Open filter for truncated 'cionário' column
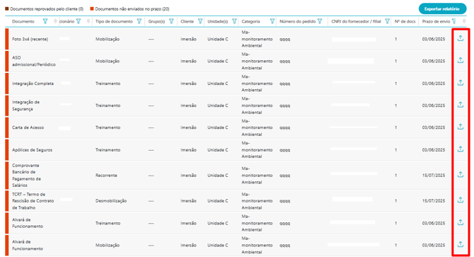474x257 pixels. [79, 21]
